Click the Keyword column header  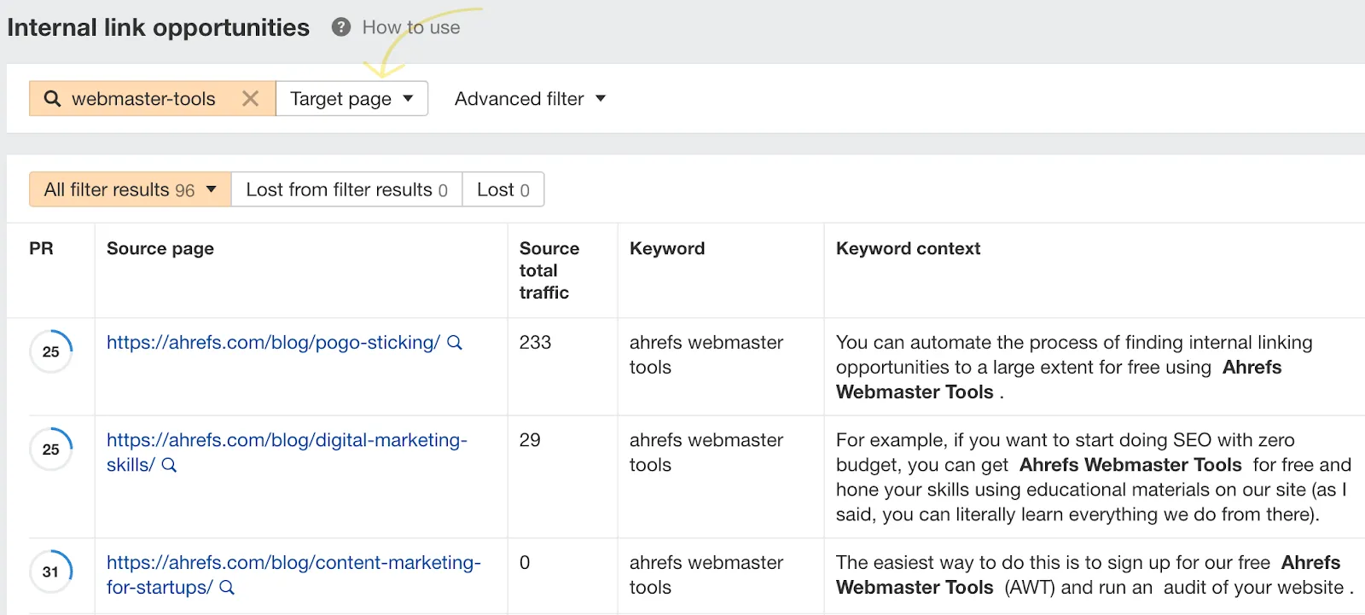tap(667, 248)
